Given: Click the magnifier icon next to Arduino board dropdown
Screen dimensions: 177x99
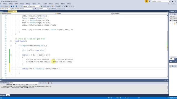Looking at the screenshot, I should coord(35,9).
